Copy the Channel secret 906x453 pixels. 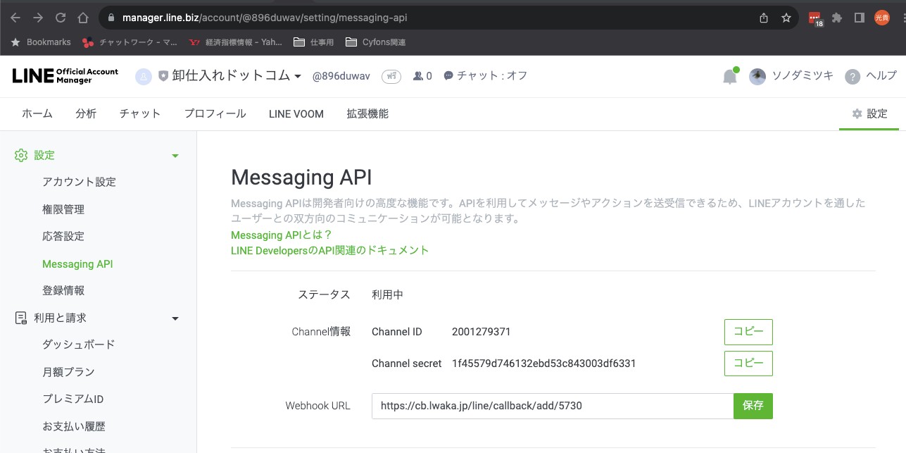(748, 364)
